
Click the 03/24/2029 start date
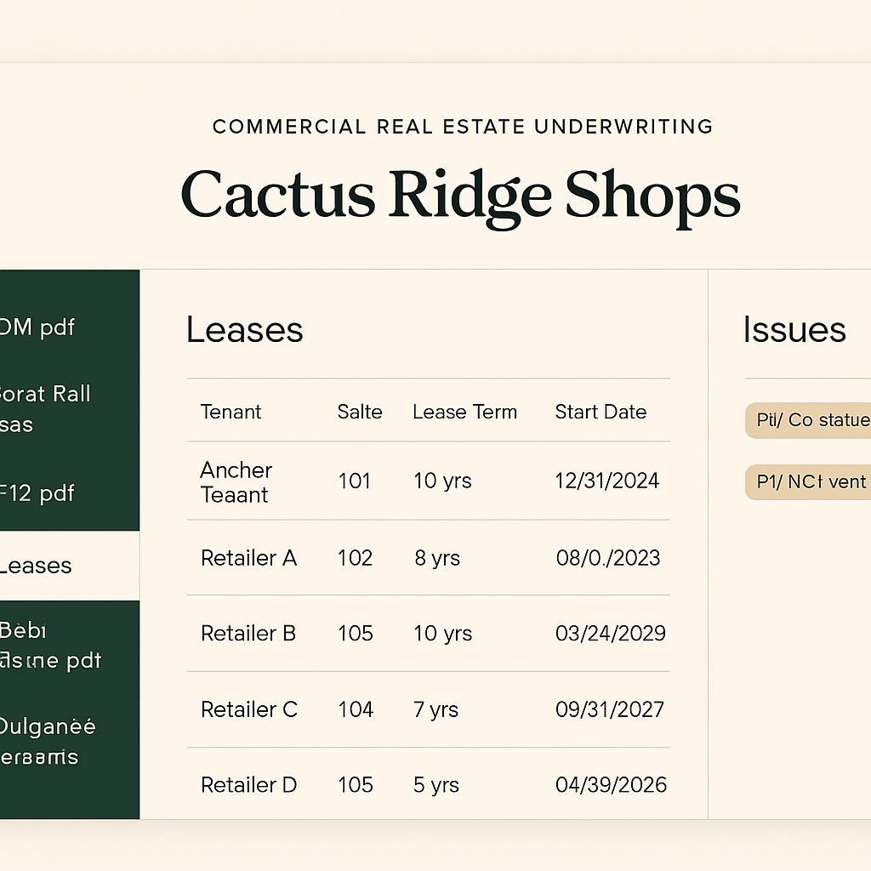(x=611, y=633)
